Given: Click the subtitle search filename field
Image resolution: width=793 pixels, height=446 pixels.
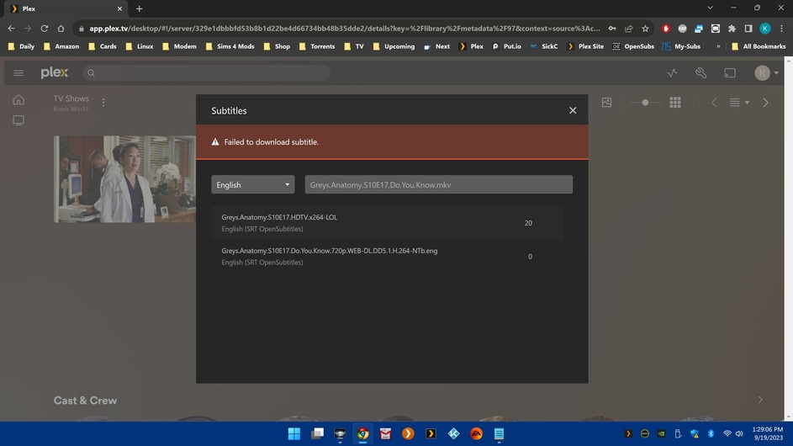Looking at the screenshot, I should pos(438,185).
